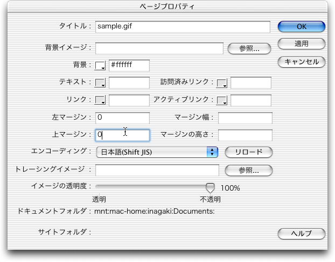
Task: Open the background color swatch picker
Action: (101, 65)
